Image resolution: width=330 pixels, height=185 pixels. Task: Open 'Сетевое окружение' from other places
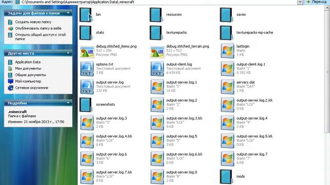(x=32, y=88)
